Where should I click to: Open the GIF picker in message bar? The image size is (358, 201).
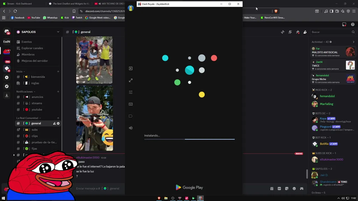pos(279,188)
